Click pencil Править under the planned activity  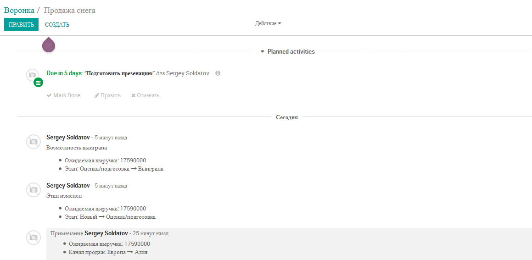tap(107, 95)
